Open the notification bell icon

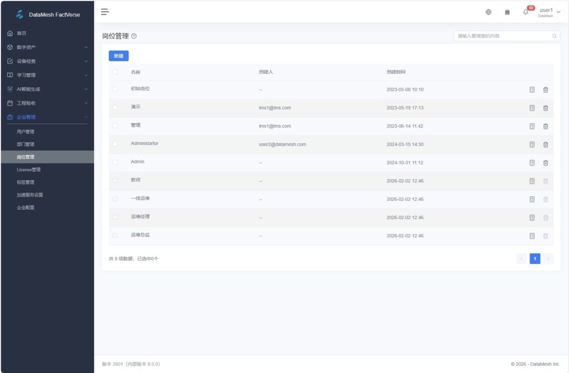[x=526, y=12]
